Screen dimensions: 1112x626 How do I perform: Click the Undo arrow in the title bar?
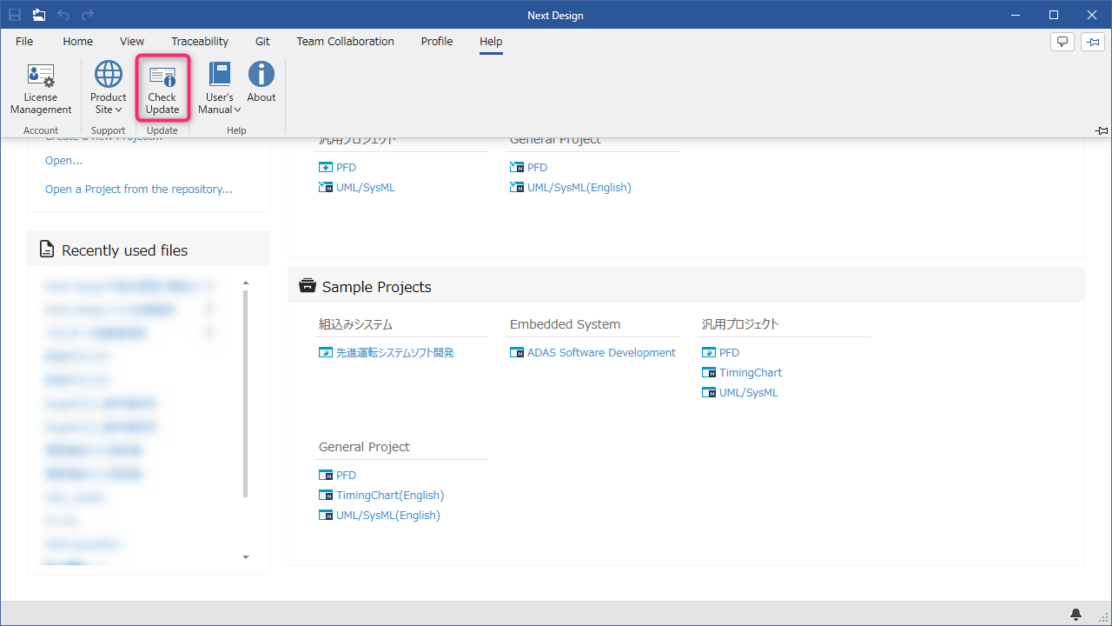tap(63, 15)
